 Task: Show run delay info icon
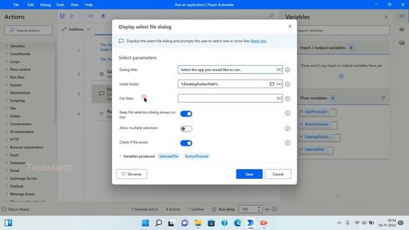pos(274,209)
